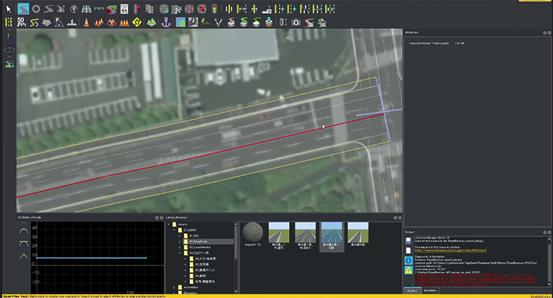Switch to the Metadata tab
The width and height of the screenshot is (553, 298).
tap(431, 291)
